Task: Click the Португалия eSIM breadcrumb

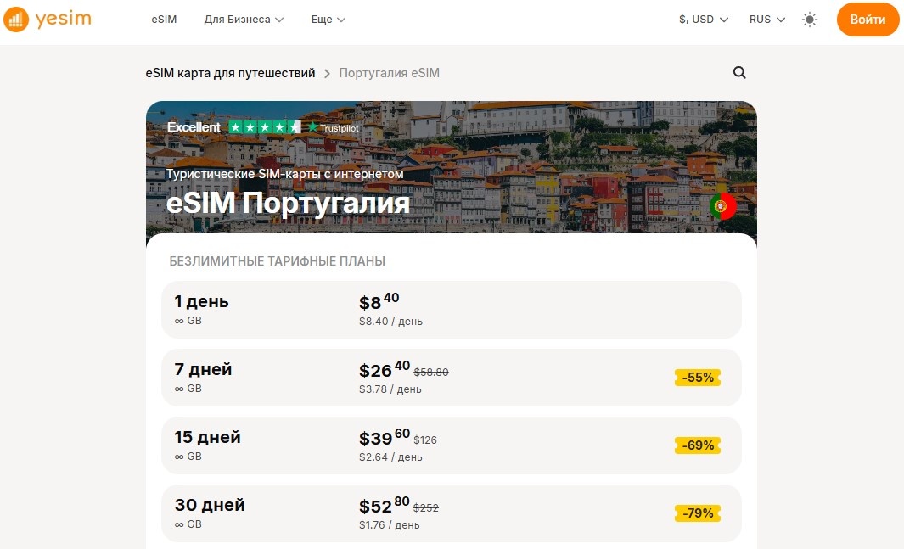Action: pyautogui.click(x=389, y=73)
